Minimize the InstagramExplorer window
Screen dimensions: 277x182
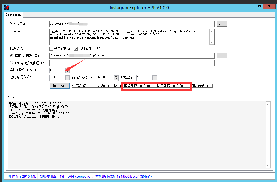(252, 7)
